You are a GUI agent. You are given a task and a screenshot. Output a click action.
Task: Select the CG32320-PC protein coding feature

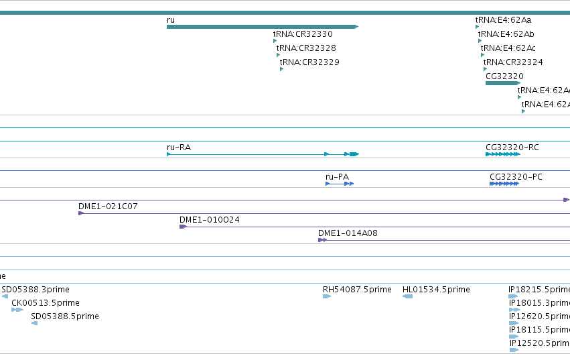(504, 184)
